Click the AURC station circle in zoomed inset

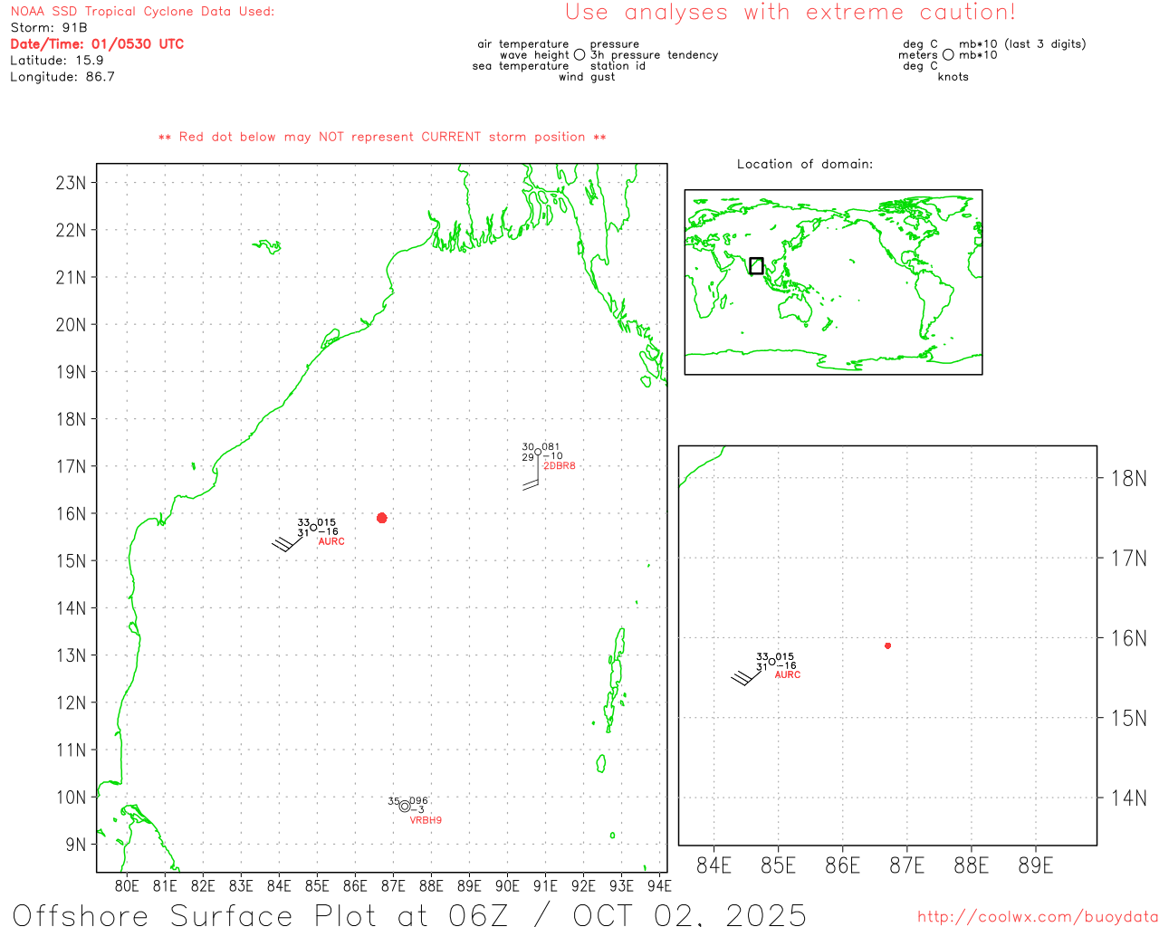point(771,662)
